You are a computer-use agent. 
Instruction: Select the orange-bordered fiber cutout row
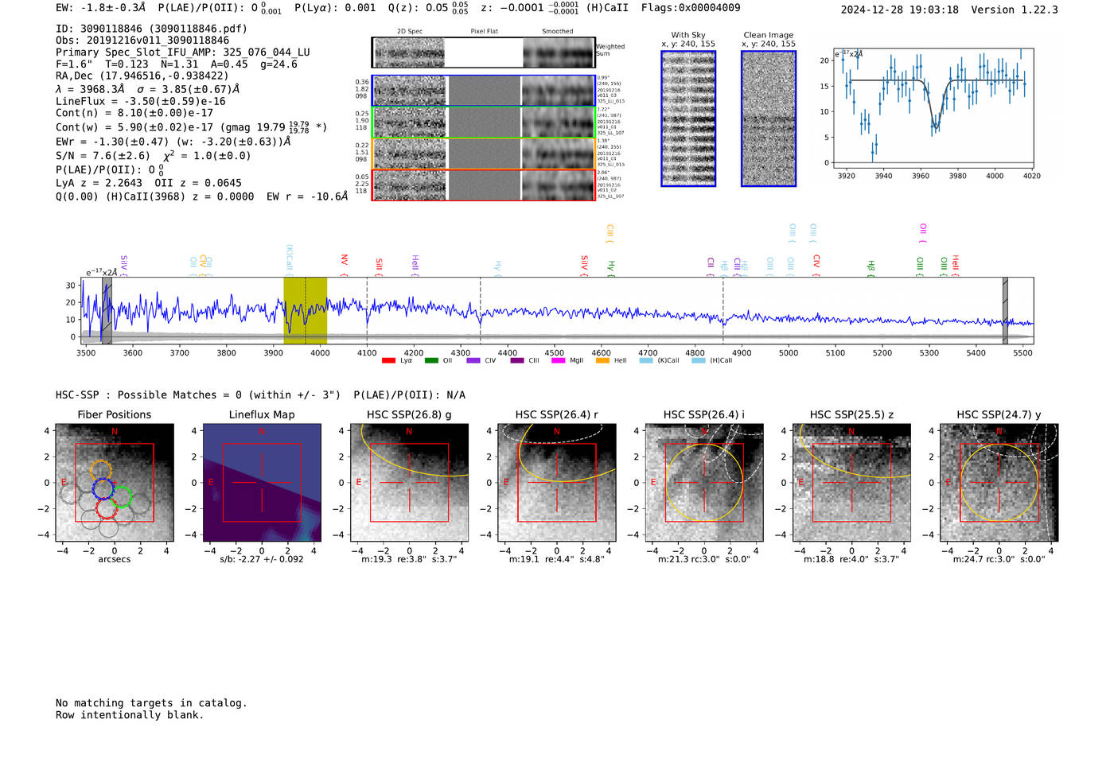[x=483, y=154]
